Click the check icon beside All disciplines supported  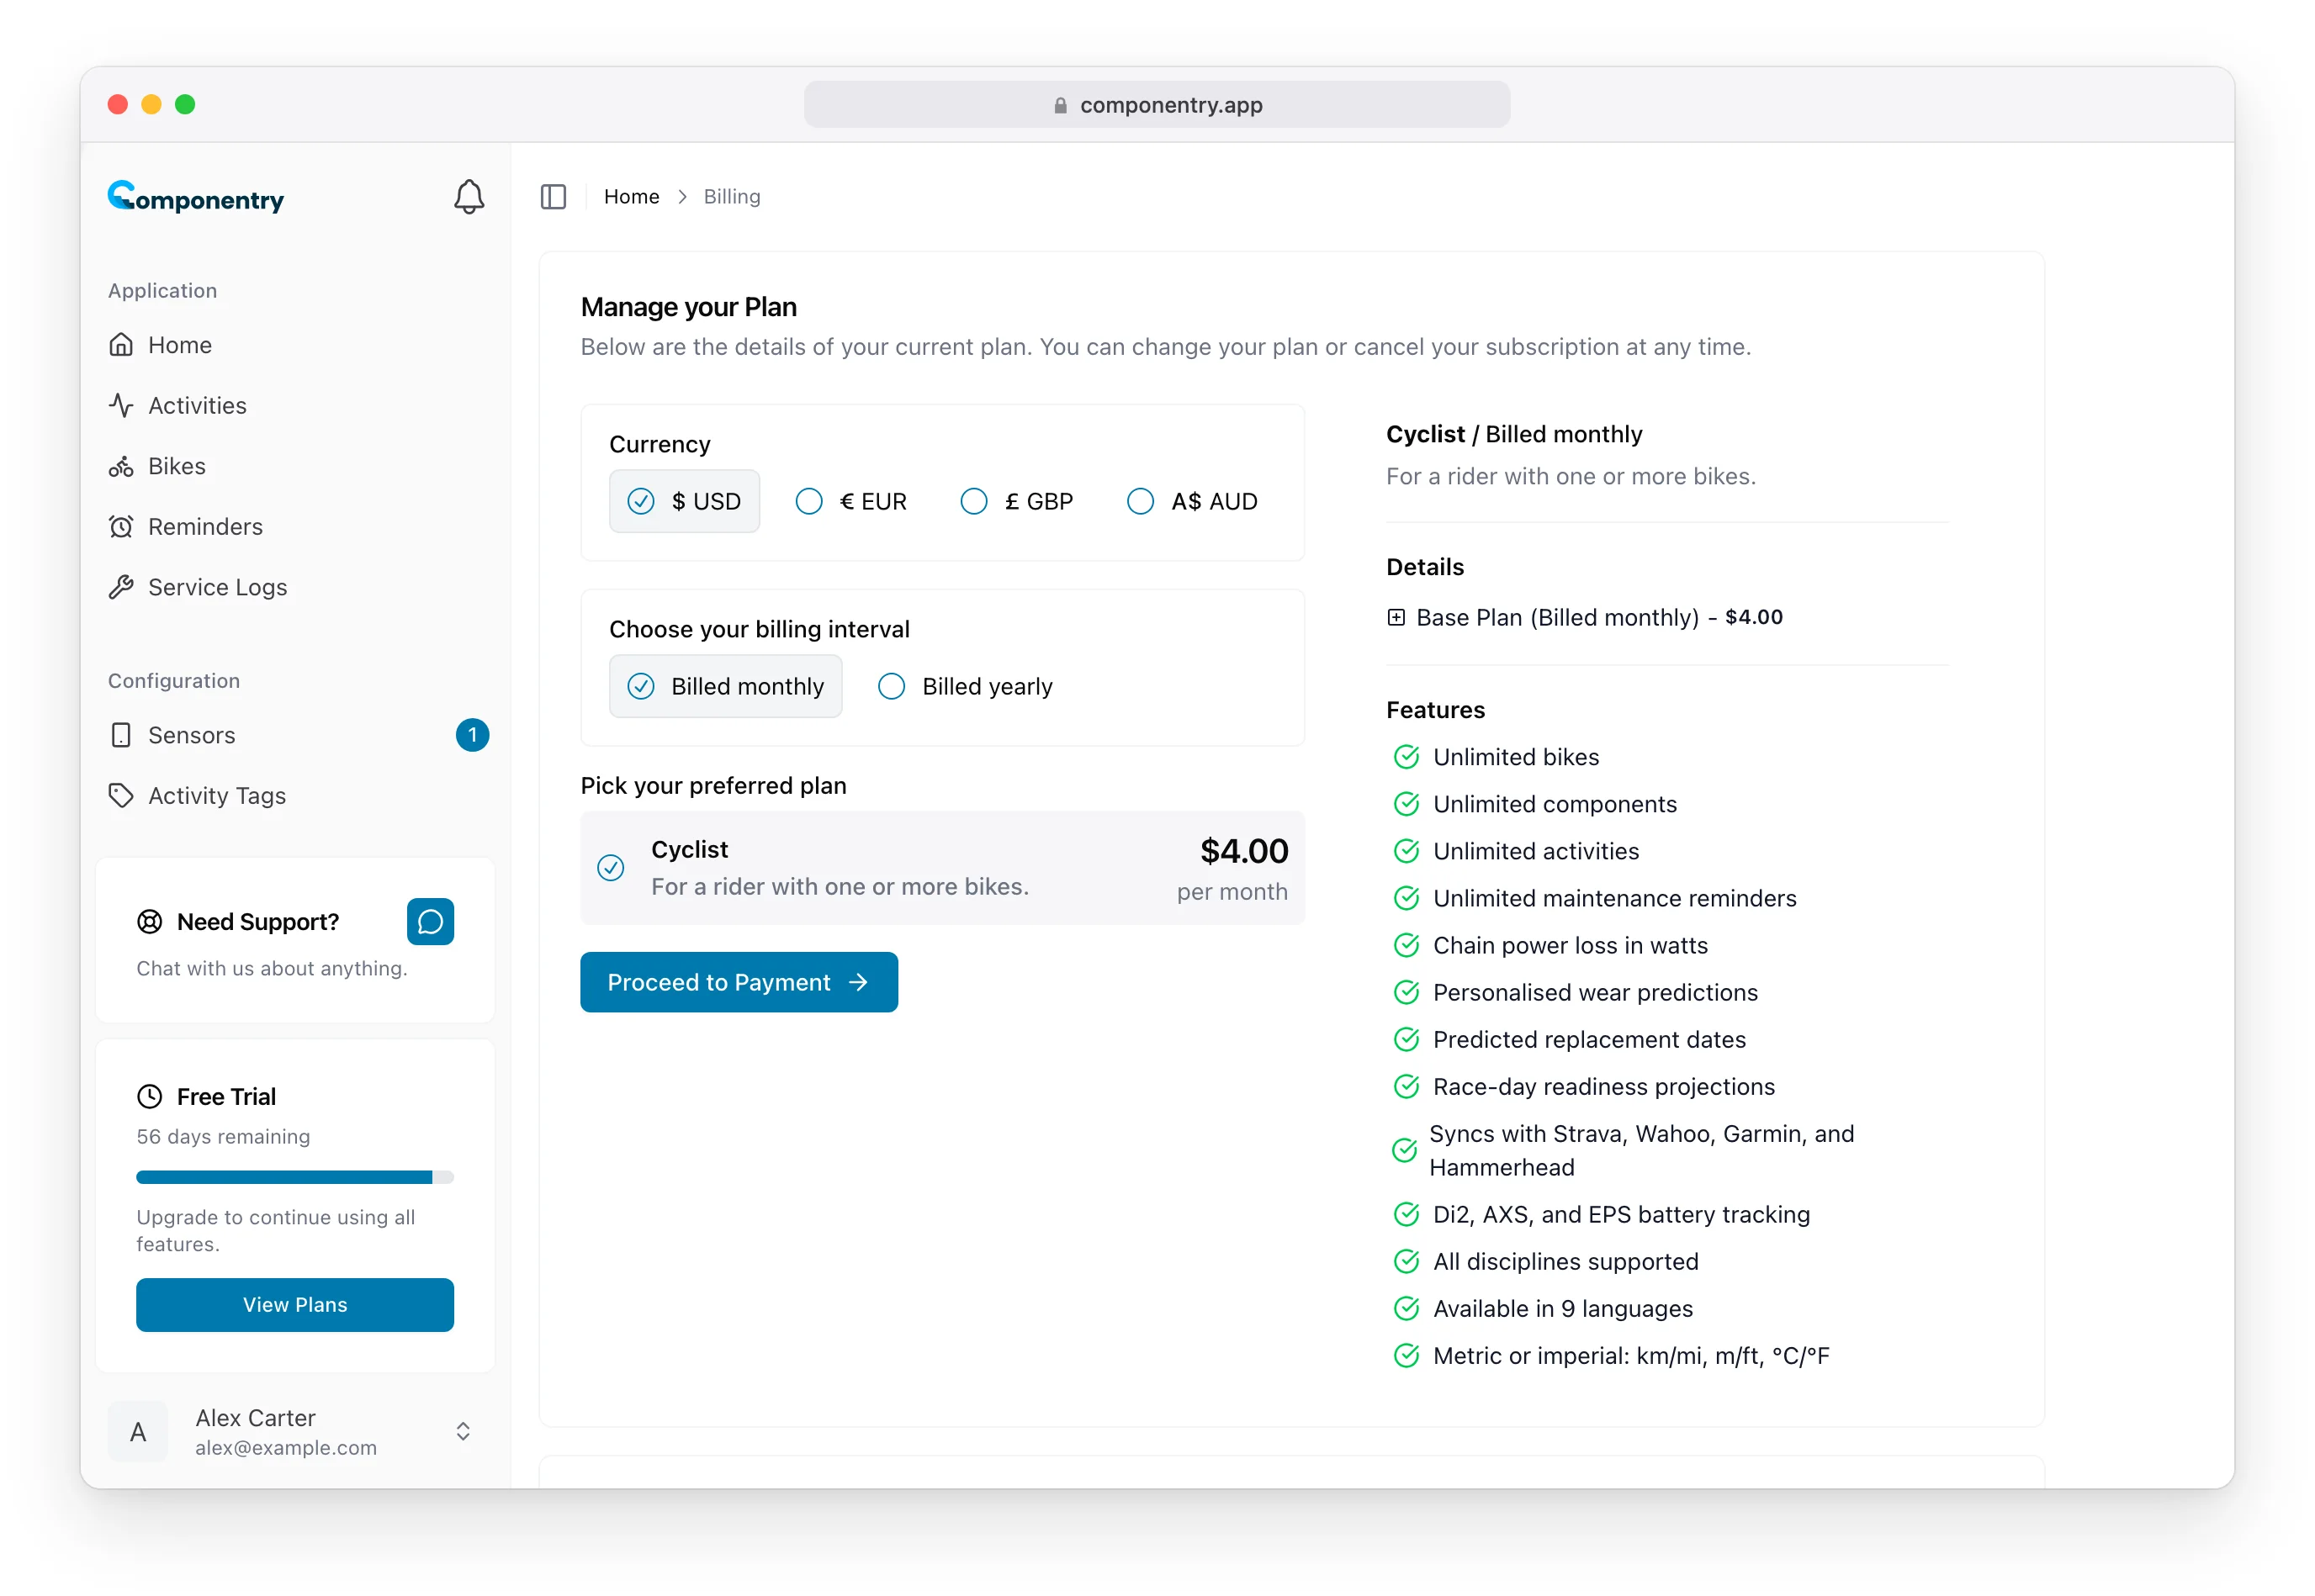tap(1406, 1262)
